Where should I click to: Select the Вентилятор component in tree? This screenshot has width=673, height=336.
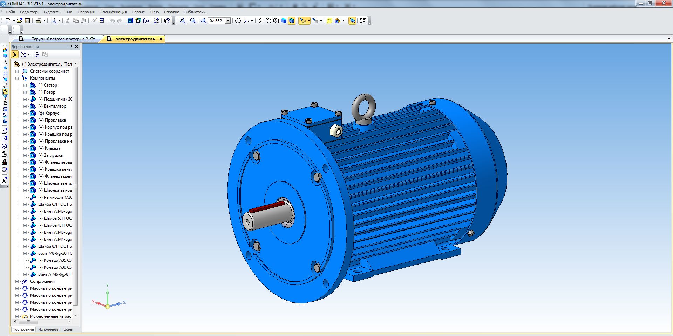(x=52, y=106)
